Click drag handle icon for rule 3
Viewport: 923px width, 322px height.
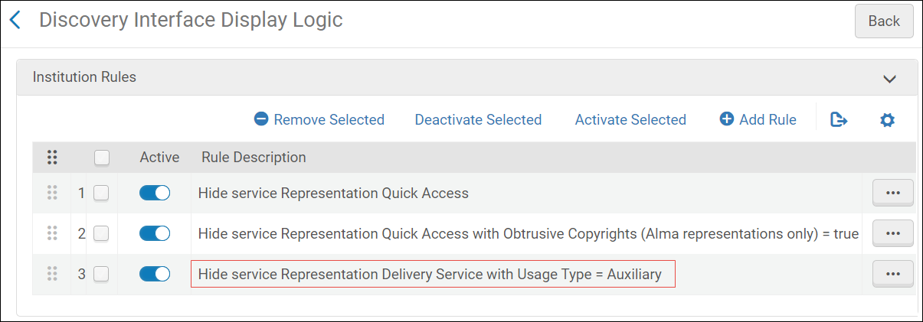click(x=52, y=273)
